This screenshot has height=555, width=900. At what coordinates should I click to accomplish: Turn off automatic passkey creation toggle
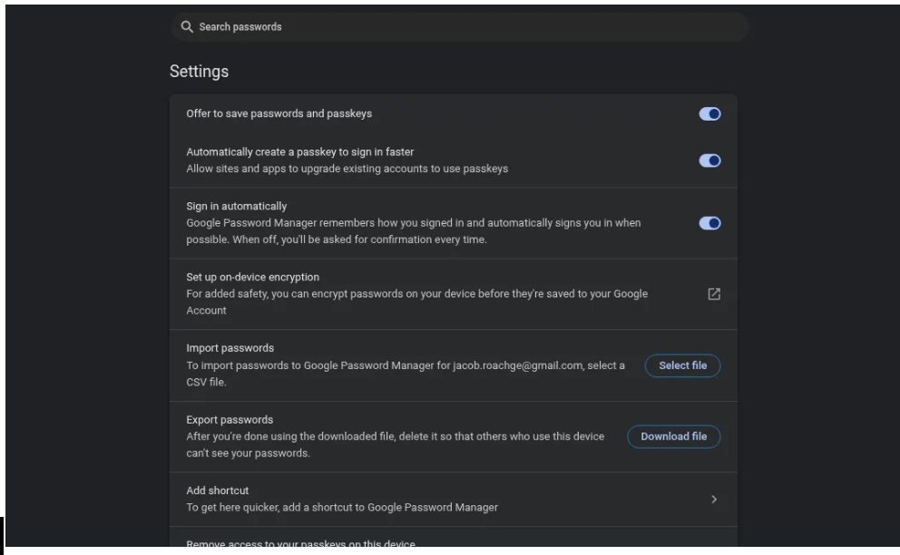coord(709,161)
